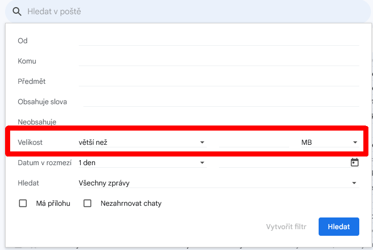This screenshot has width=373, height=250.
Task: Click the Předmět subject input field
Action: pyautogui.click(x=219, y=81)
